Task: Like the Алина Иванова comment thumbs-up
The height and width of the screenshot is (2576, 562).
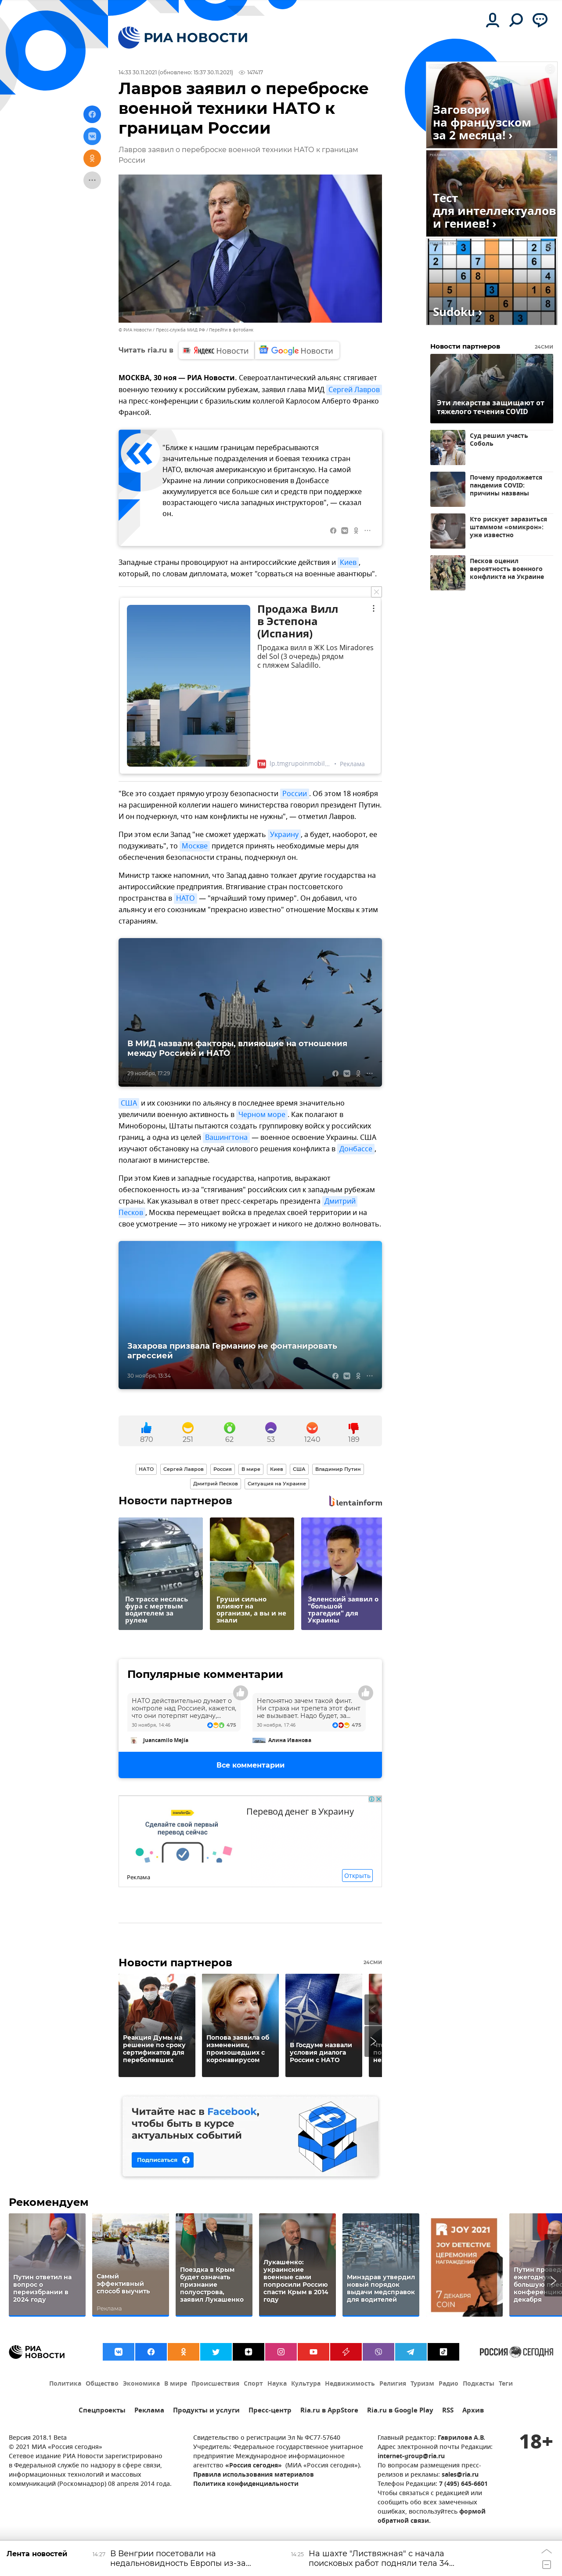Action: [365, 1692]
